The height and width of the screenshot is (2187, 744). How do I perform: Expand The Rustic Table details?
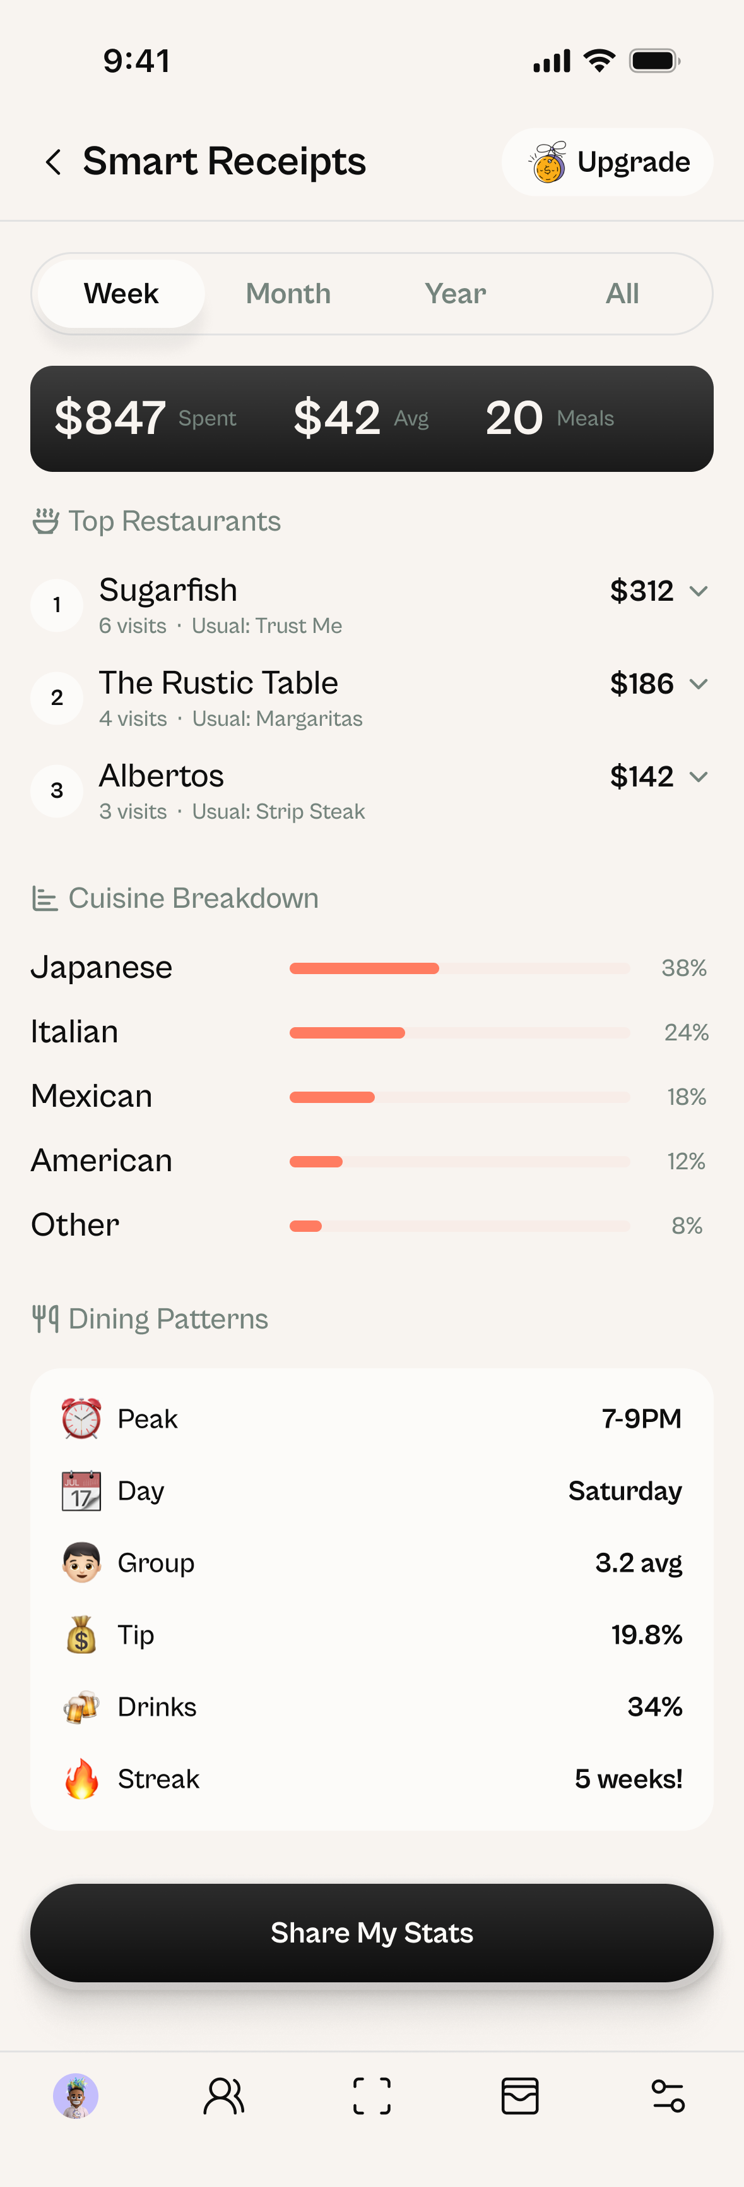click(x=698, y=684)
